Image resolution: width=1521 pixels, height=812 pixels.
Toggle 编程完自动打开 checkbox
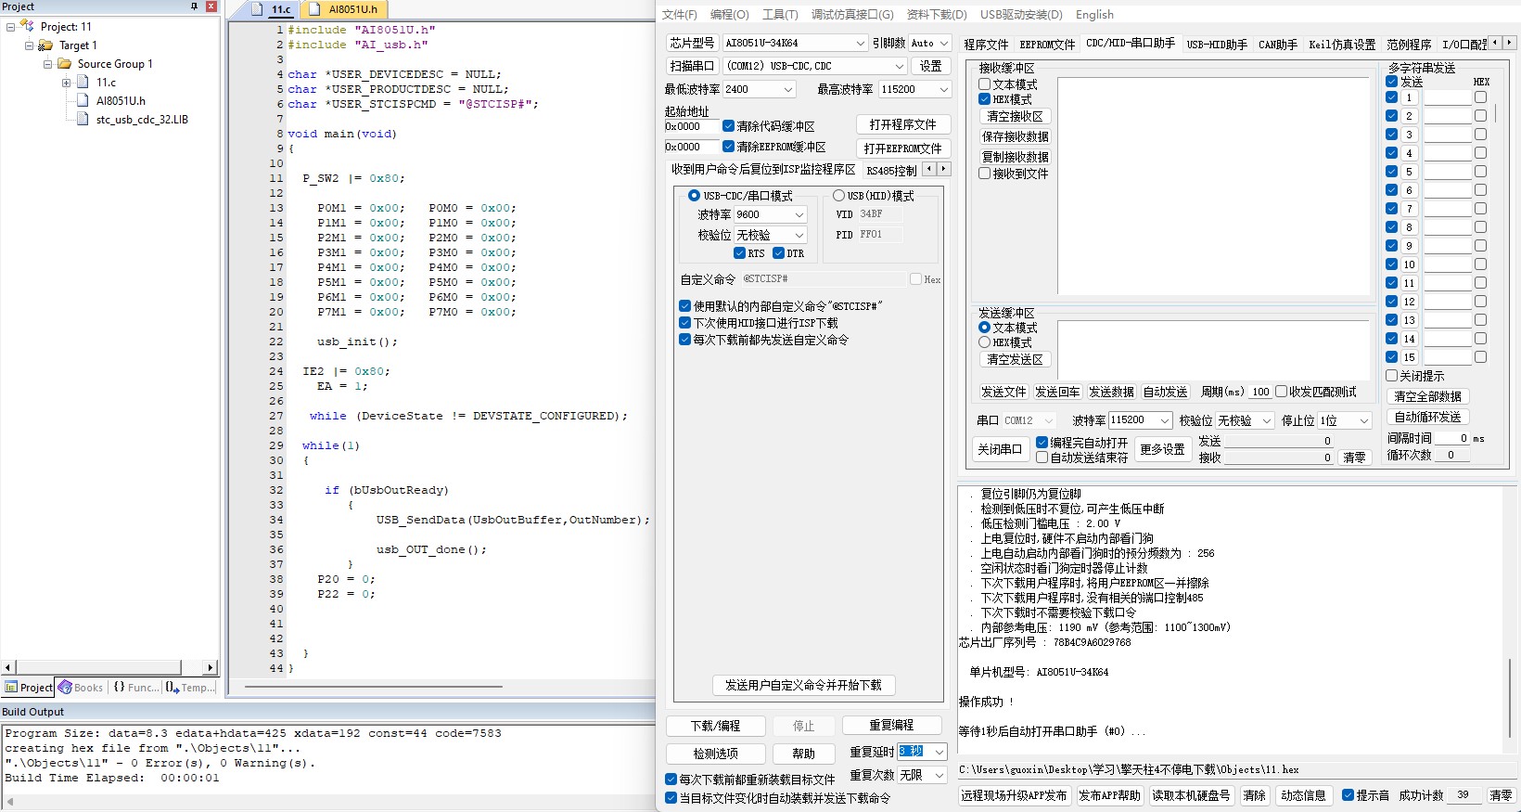tap(1042, 443)
